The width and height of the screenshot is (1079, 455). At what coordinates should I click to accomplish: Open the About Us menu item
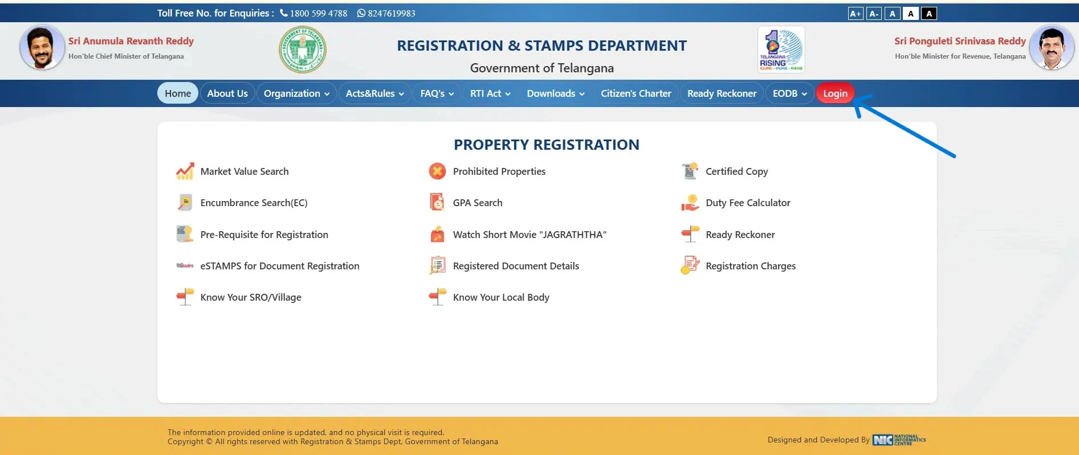[x=227, y=93]
